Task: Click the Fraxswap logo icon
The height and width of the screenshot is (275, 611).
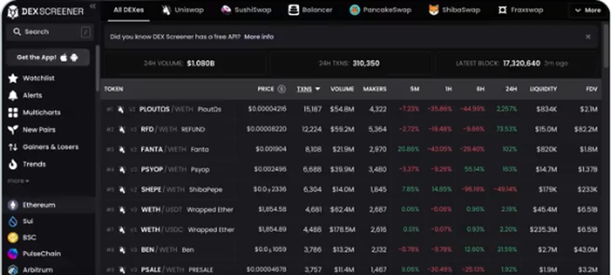Action: 502,10
